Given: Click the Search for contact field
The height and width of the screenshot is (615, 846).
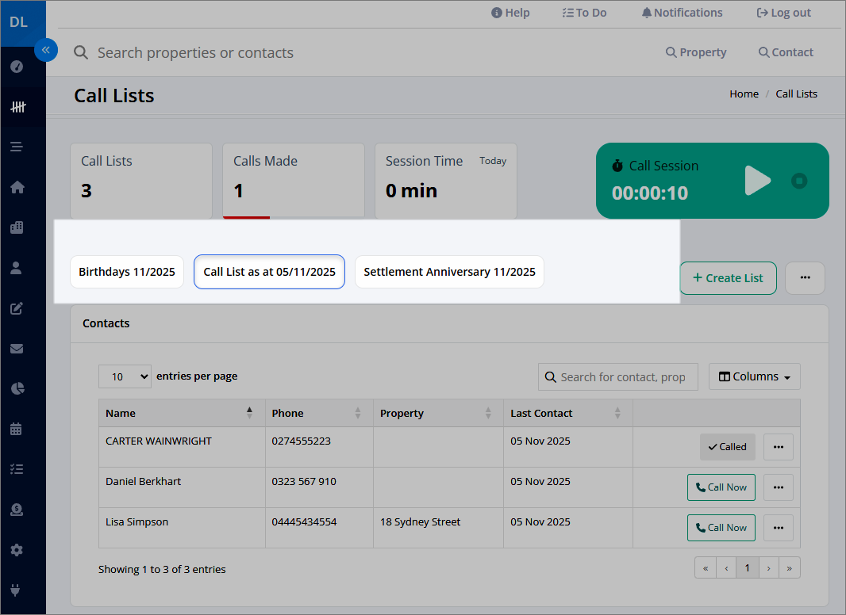Looking at the screenshot, I should click(617, 376).
